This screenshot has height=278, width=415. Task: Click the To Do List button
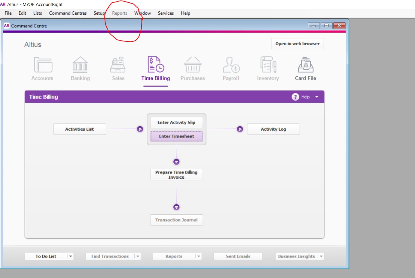point(46,256)
